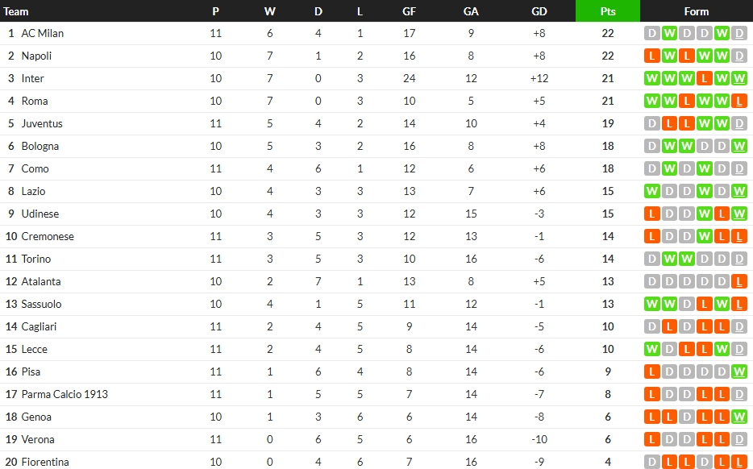Click Atalanta's single loss form badge
The image size is (753, 469).
tap(740, 281)
